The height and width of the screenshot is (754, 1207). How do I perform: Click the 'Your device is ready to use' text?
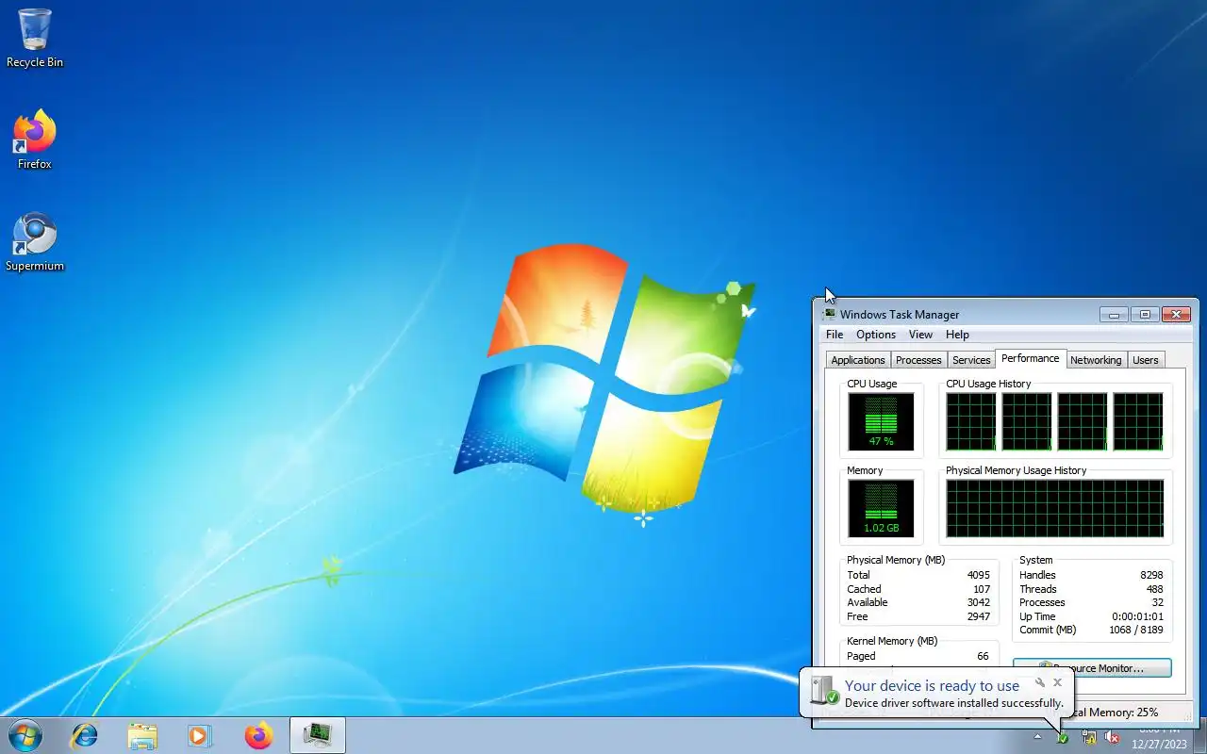pyautogui.click(x=932, y=685)
